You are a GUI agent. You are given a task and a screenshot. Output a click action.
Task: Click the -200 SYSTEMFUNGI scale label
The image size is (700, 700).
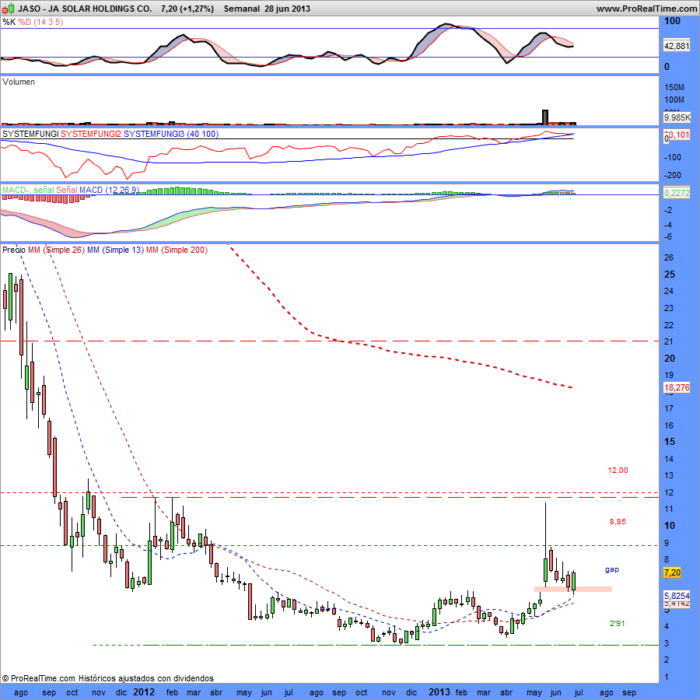tap(672, 176)
